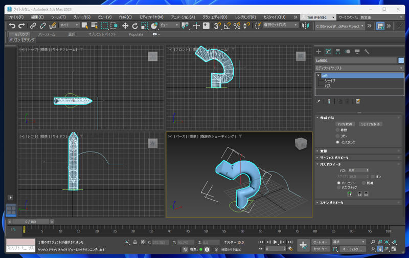
Task: Click the Rectangular Selection Region icon
Action: point(104,26)
